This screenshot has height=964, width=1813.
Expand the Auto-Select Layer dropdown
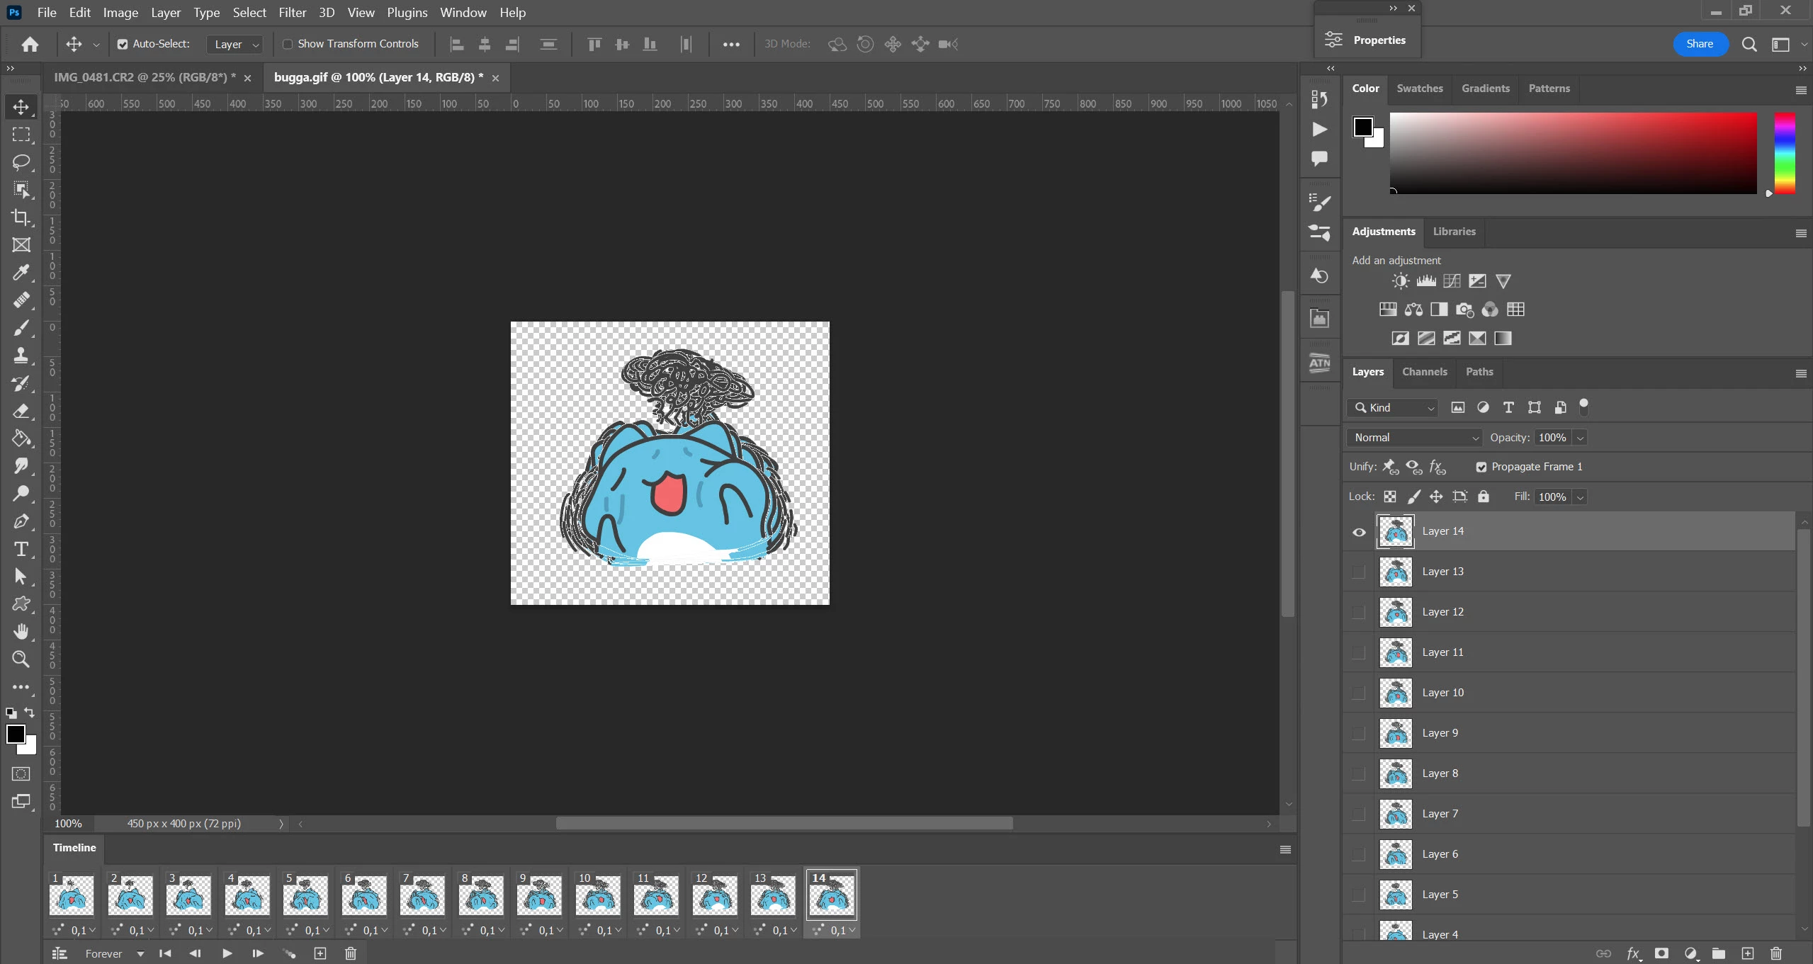(x=237, y=44)
